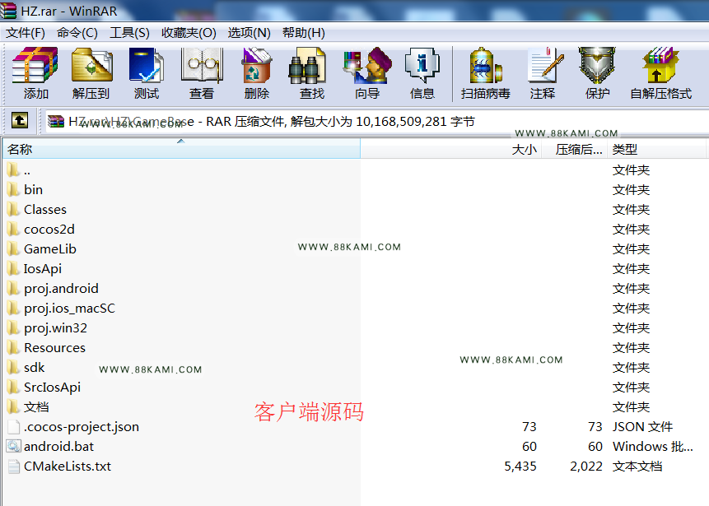Image resolution: width=709 pixels, height=506 pixels.
Task: Click the parent folder (..) icon
Action: click(x=13, y=170)
